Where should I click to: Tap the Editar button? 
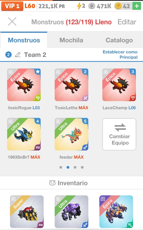(x=127, y=22)
